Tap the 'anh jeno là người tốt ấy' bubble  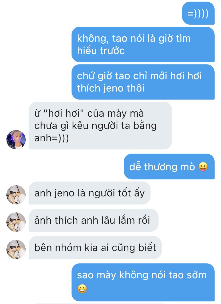[x=89, y=193]
